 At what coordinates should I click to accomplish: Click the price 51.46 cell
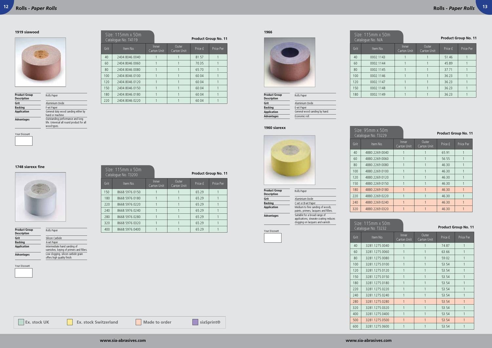448,57
